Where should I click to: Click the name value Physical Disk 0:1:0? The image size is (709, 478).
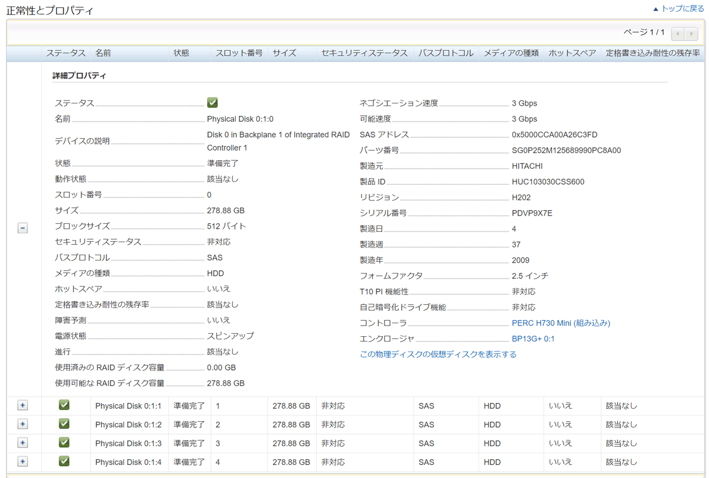tap(240, 119)
